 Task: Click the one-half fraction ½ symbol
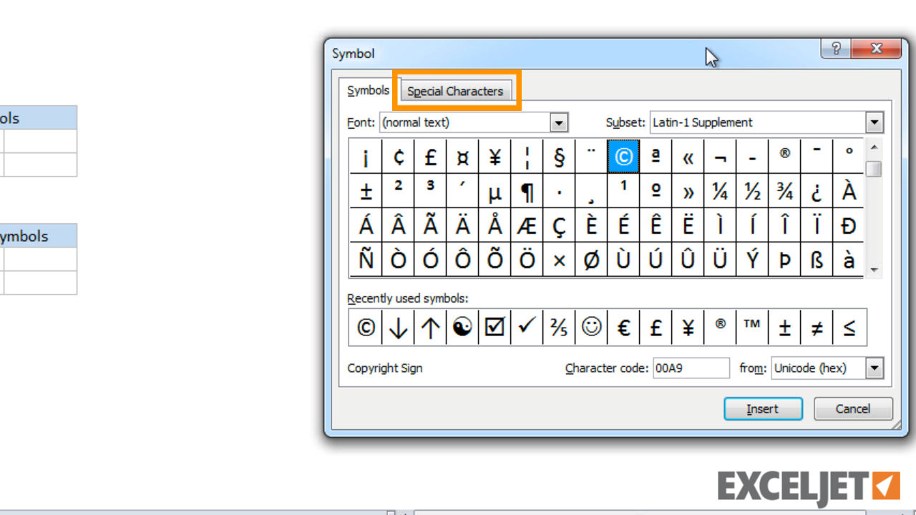click(752, 191)
